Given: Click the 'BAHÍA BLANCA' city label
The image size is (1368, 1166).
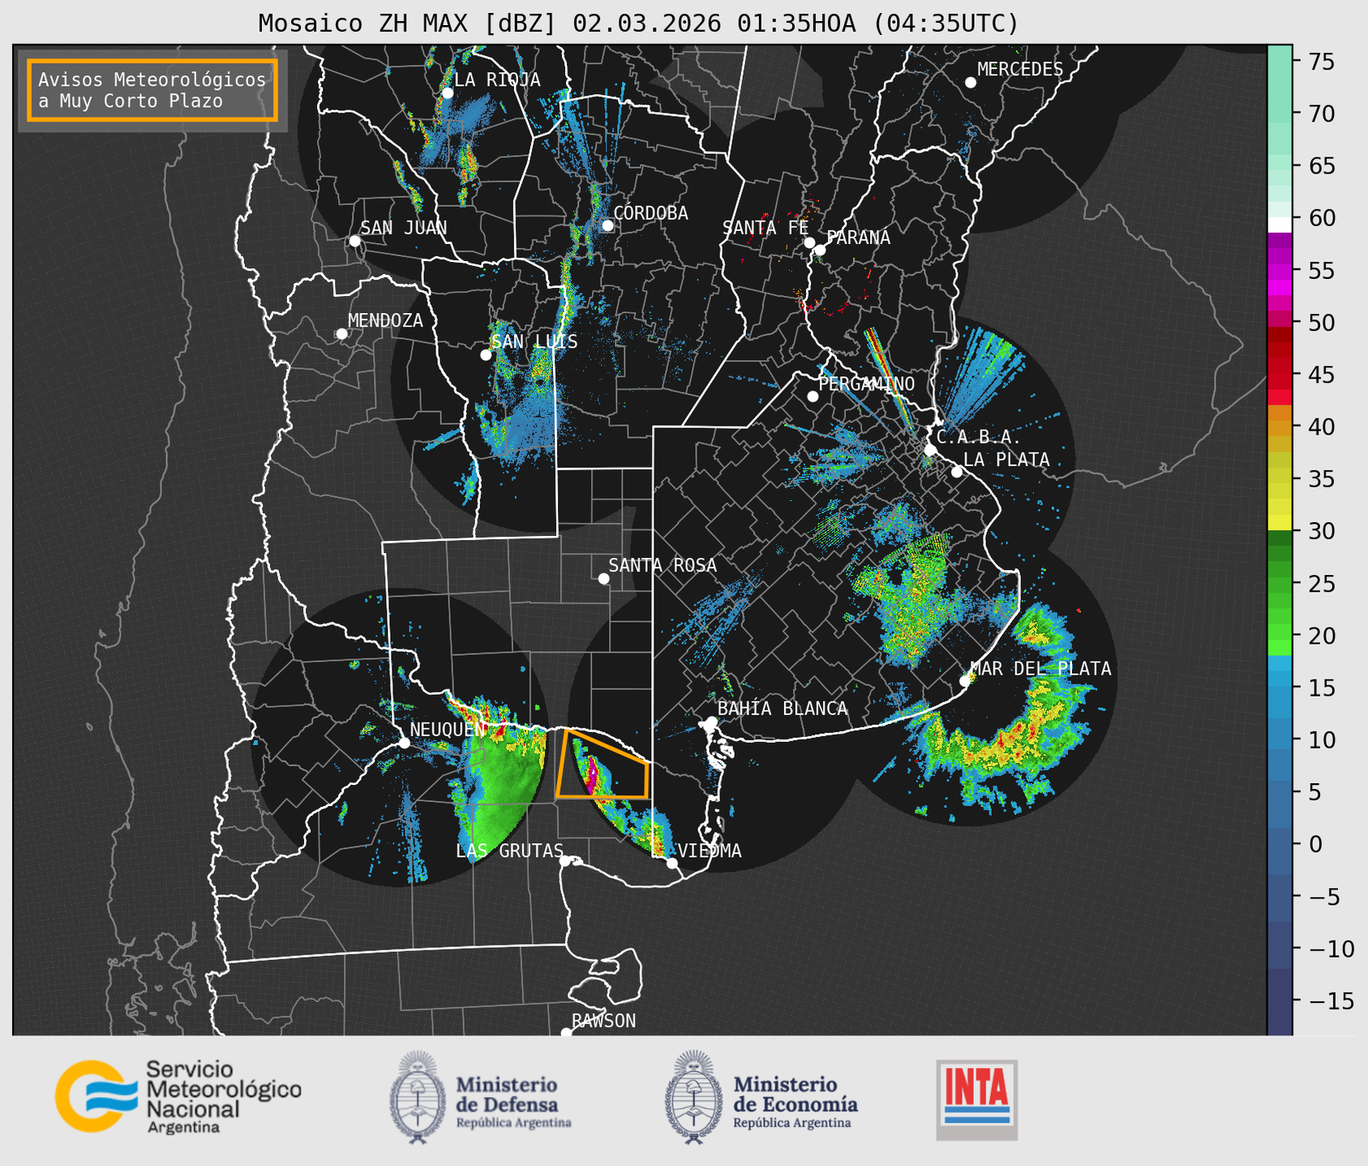Looking at the screenshot, I should 783,709.
